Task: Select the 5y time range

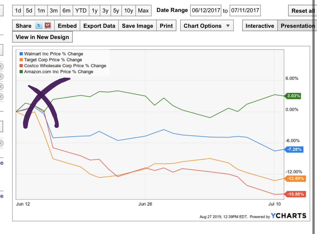Action: coord(116,11)
